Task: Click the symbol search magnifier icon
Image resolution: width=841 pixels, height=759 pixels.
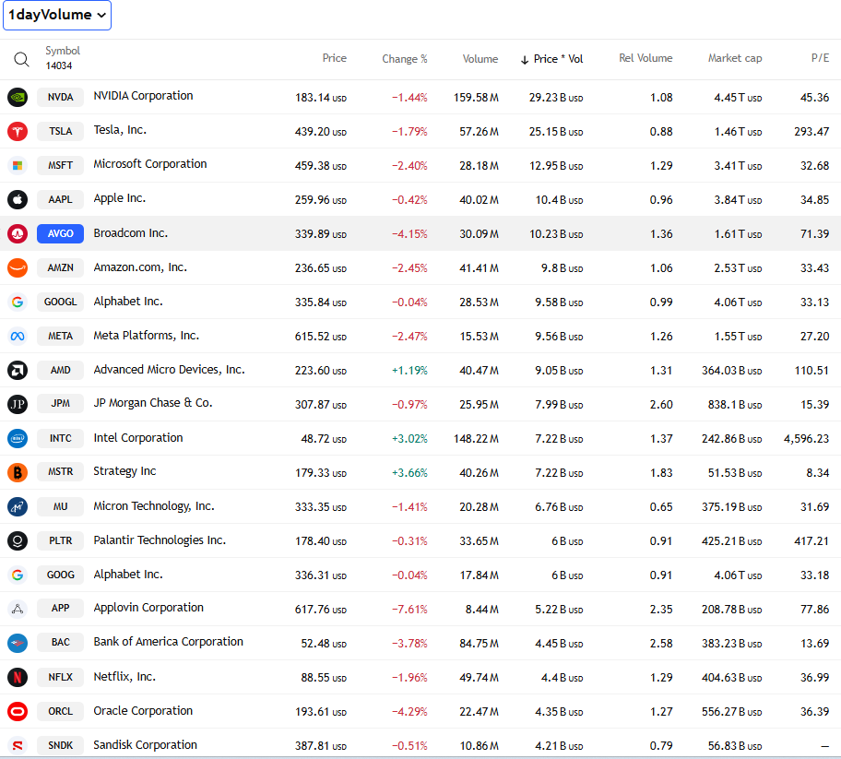Action: tap(21, 59)
